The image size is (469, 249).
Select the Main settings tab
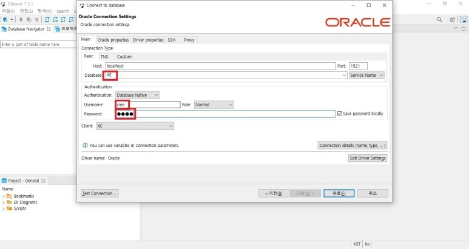point(86,39)
